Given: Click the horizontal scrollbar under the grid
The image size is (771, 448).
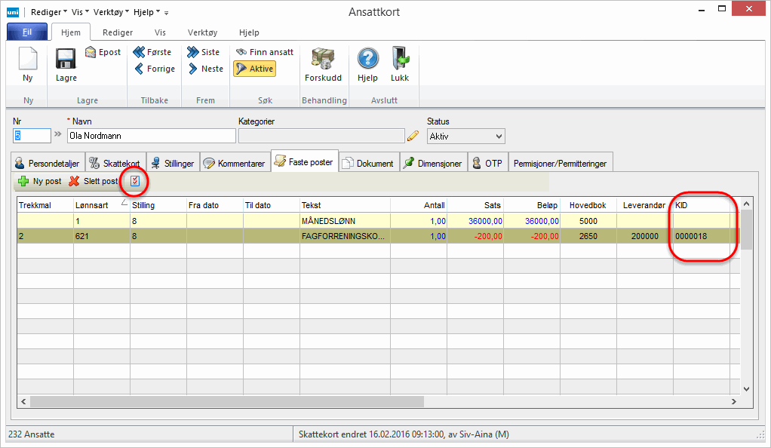Looking at the screenshot, I should (377, 402).
